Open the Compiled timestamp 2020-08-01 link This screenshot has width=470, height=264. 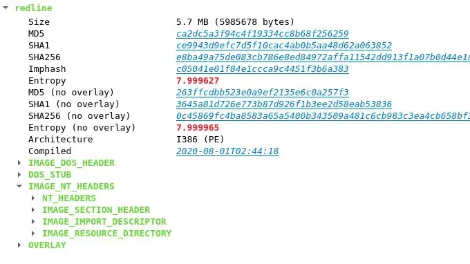(x=227, y=151)
